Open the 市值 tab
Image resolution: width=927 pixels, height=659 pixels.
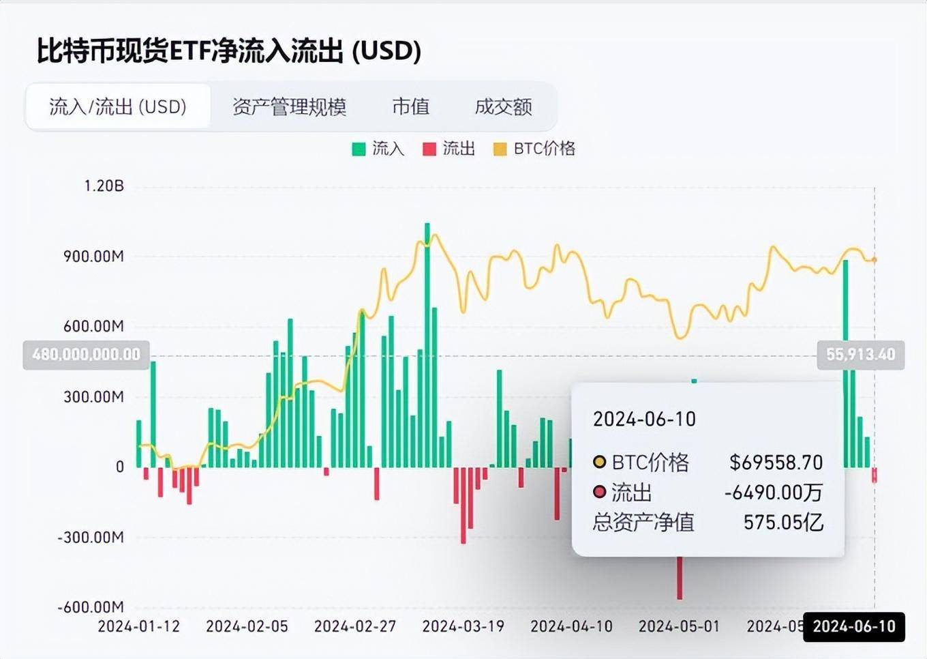click(x=410, y=106)
